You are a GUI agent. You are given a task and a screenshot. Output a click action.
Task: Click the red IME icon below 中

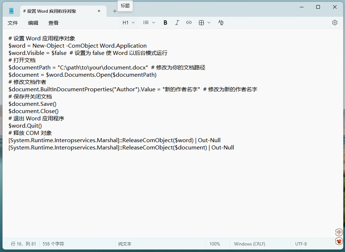[339, 241]
